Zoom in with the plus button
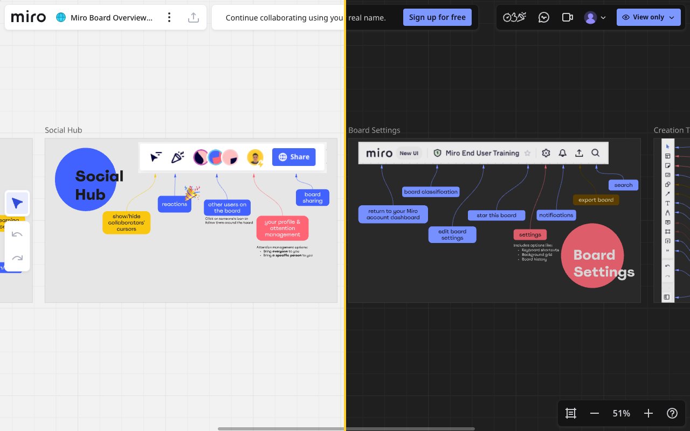690x431 pixels. [648, 413]
